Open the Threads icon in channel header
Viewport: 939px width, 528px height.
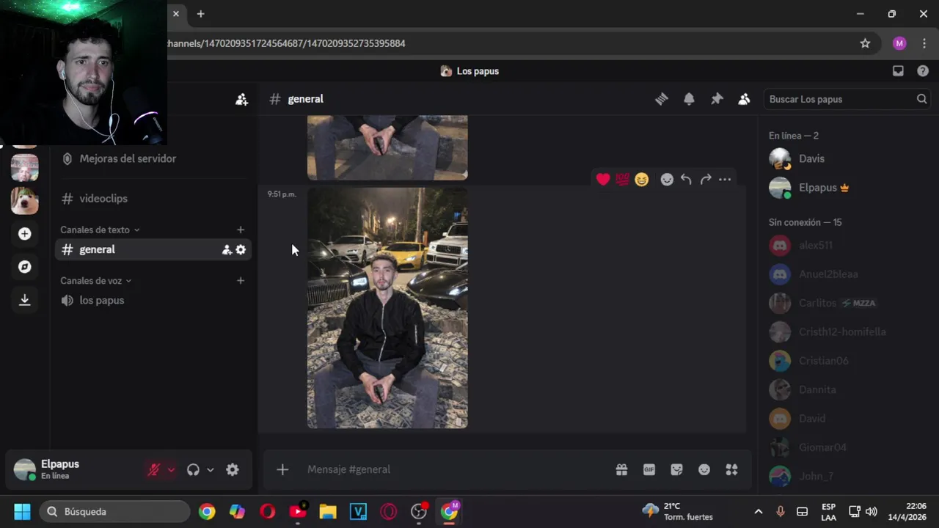click(x=662, y=99)
